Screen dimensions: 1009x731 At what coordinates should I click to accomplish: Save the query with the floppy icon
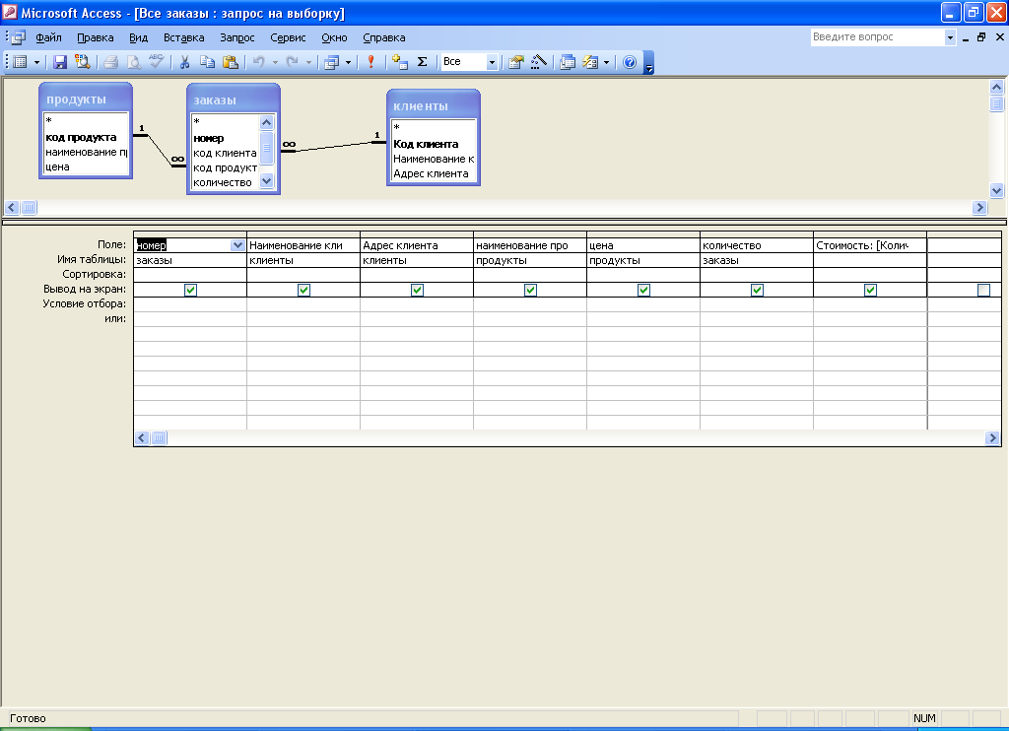click(60, 62)
